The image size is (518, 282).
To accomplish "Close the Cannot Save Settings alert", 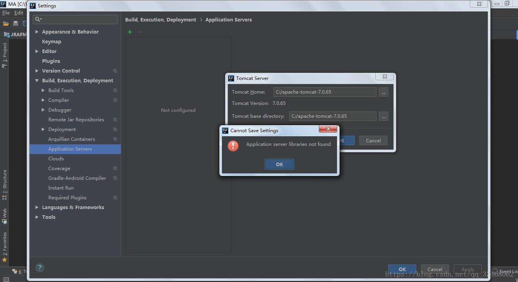I will point(328,128).
